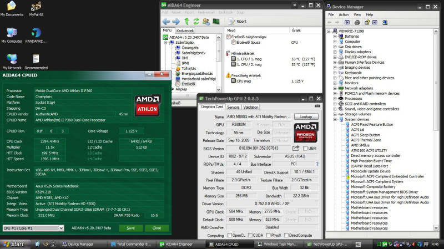The height and width of the screenshot is (249, 444).
Task: Toggle the PhysX checkbox in GPU-Z
Action: pyautogui.click(x=268, y=235)
